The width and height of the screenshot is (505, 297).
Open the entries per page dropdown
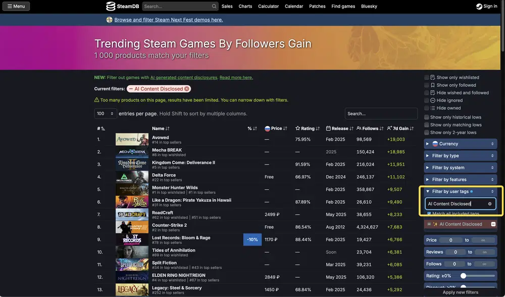click(x=106, y=114)
